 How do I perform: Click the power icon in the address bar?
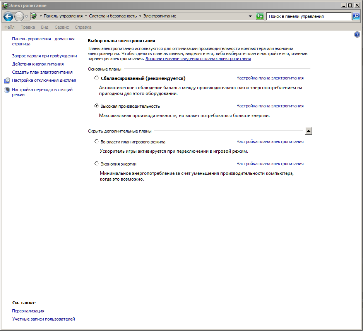point(34,16)
